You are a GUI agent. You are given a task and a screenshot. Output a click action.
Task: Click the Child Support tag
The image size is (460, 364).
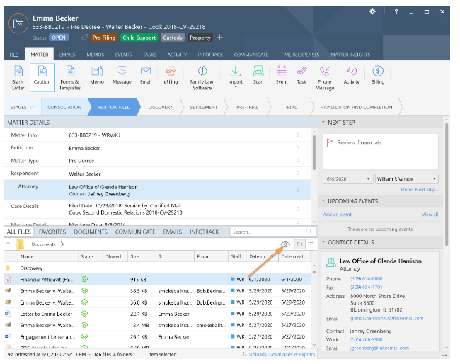(x=139, y=38)
